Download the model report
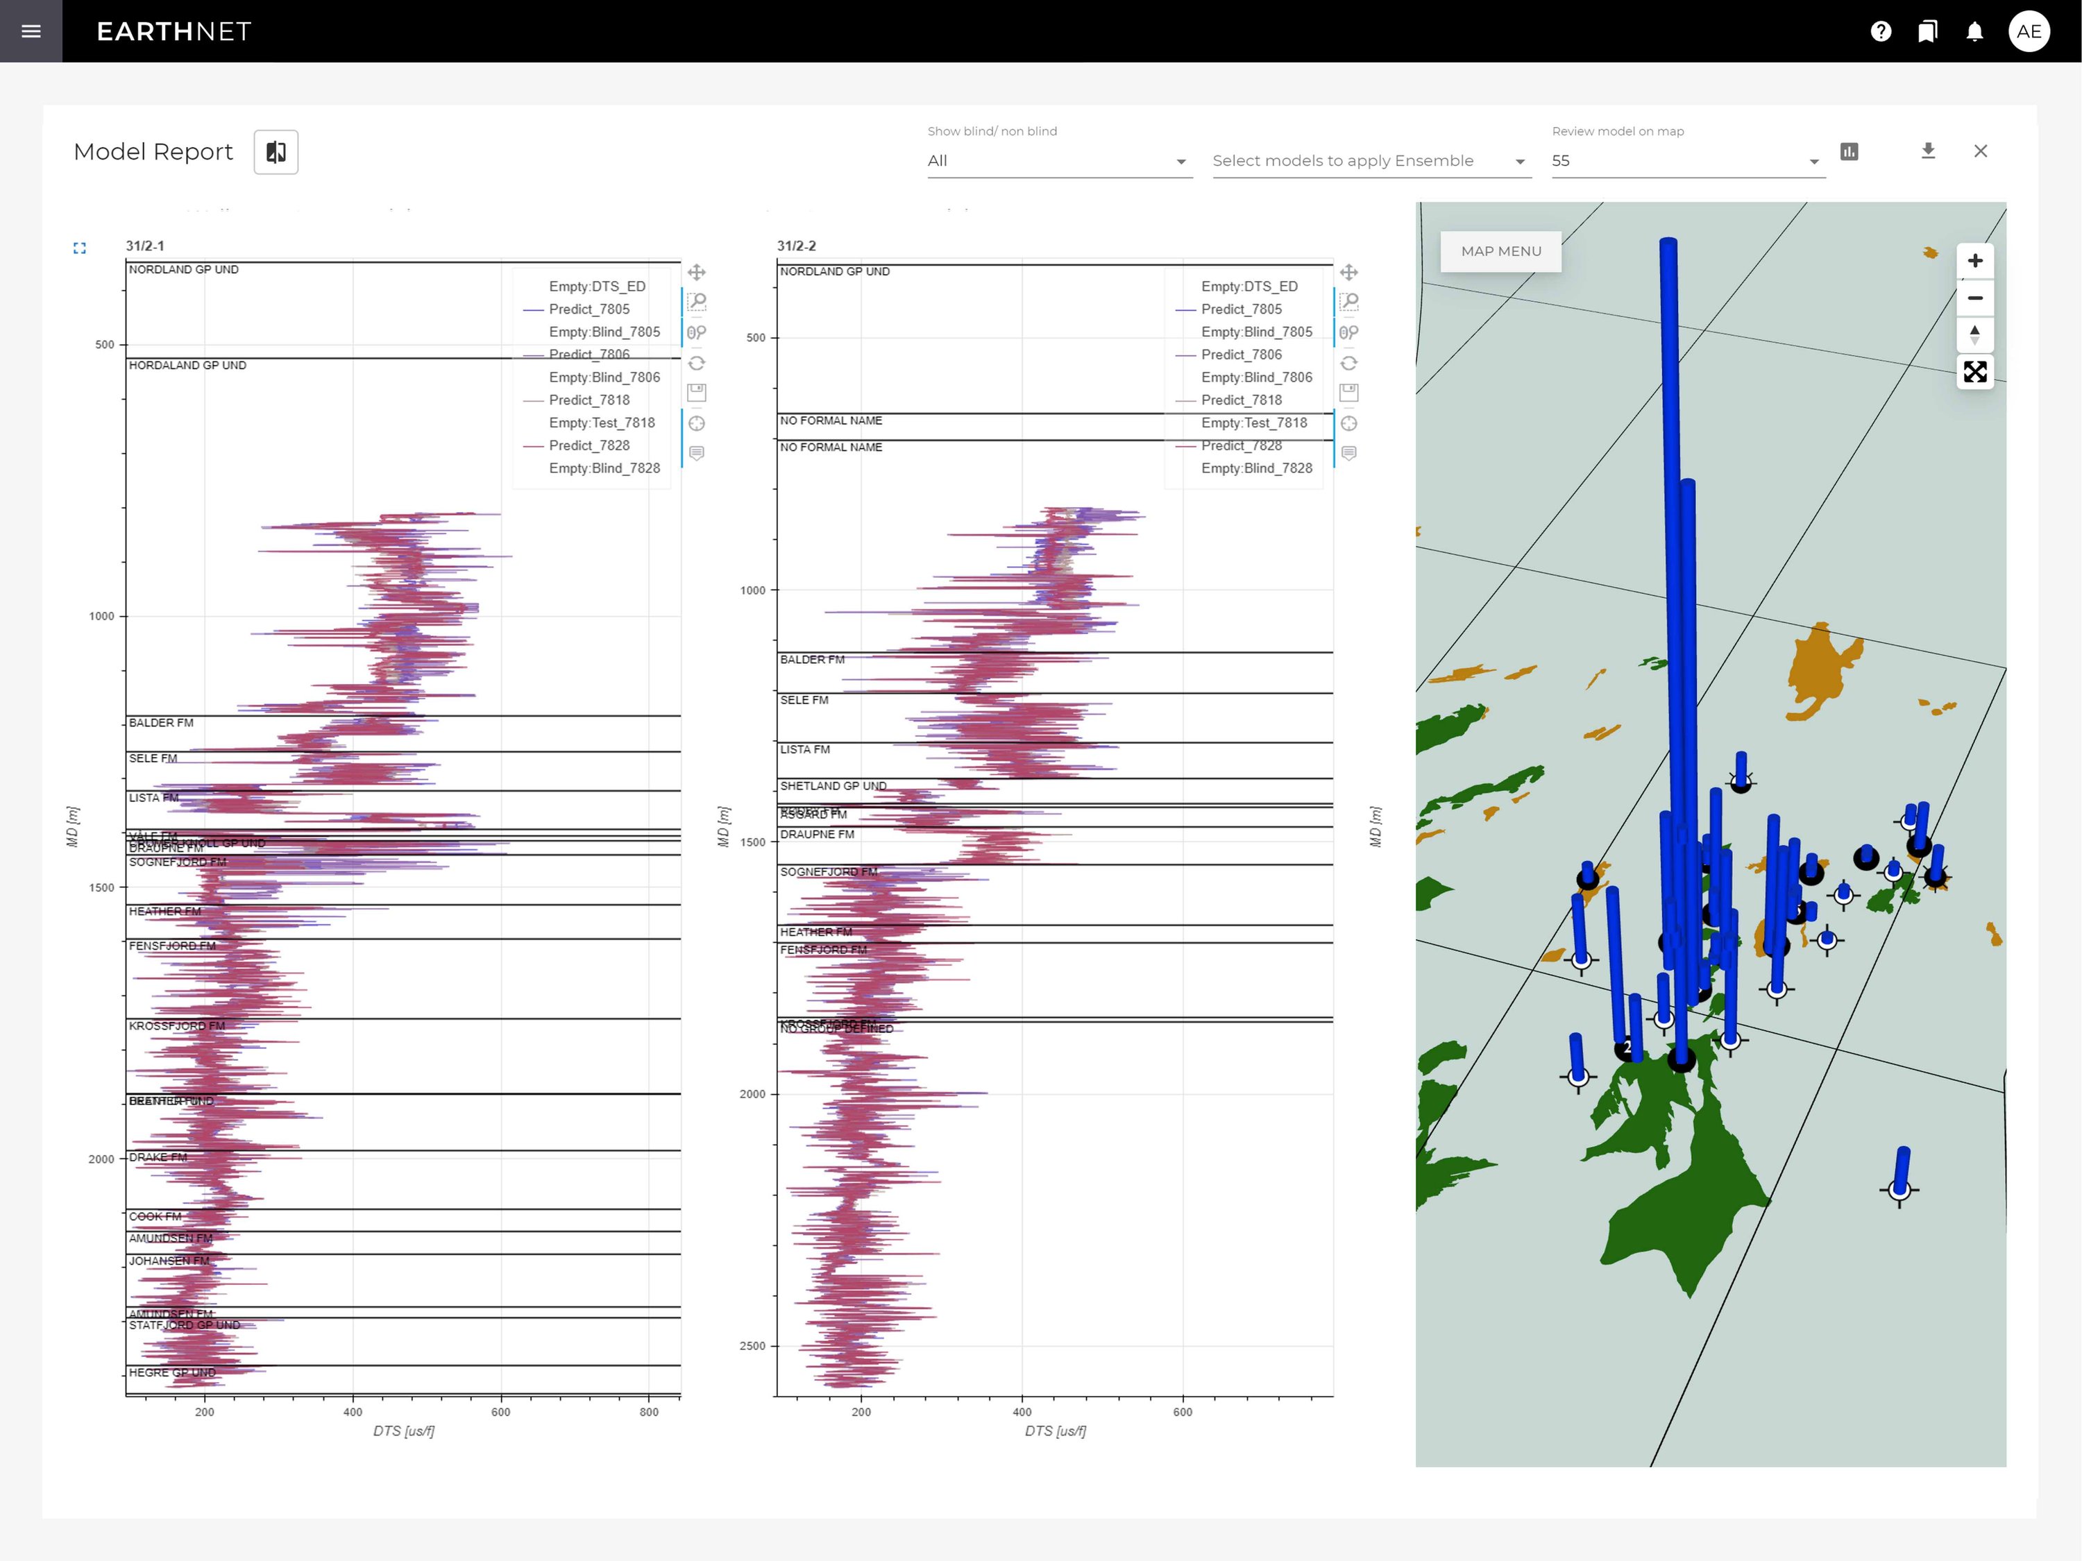The width and height of the screenshot is (2082, 1561). pos(1928,151)
